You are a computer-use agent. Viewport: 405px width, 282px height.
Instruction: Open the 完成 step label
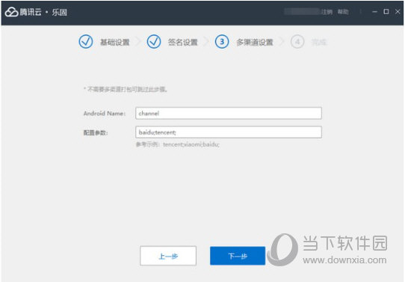pos(319,42)
